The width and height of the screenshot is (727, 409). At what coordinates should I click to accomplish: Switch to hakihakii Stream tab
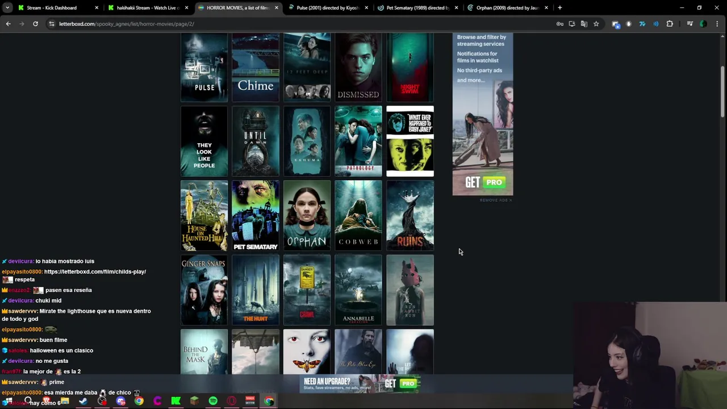[148, 8]
